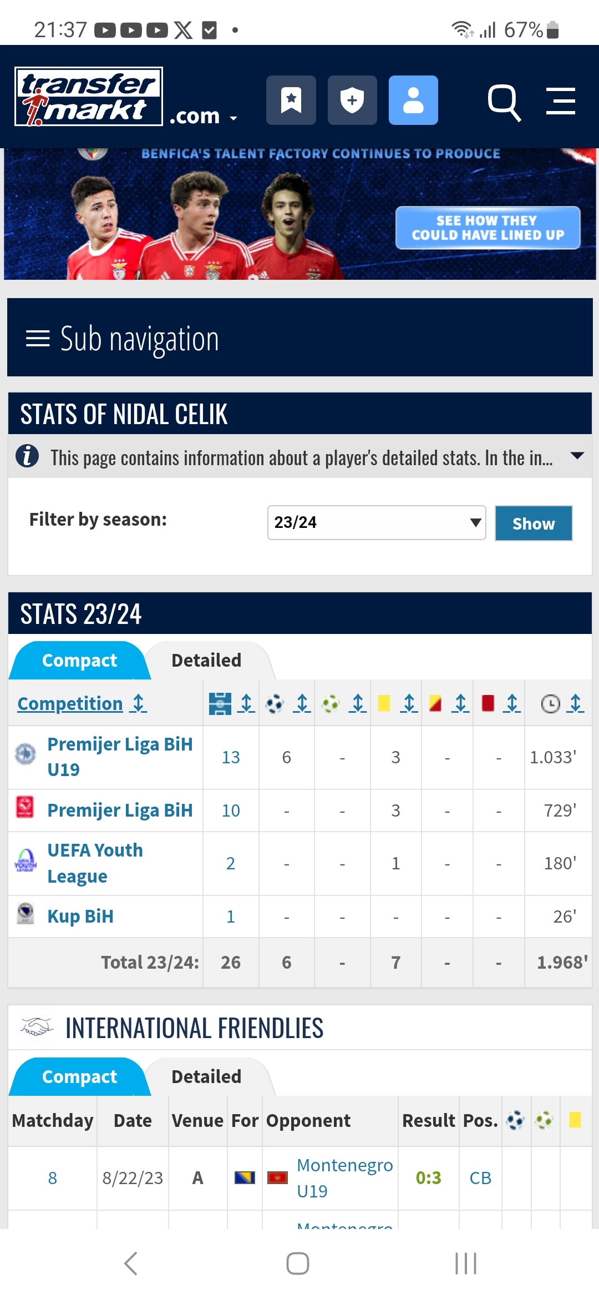Tap the Android back navigation button
This screenshot has width=599, height=1299.
[131, 1263]
